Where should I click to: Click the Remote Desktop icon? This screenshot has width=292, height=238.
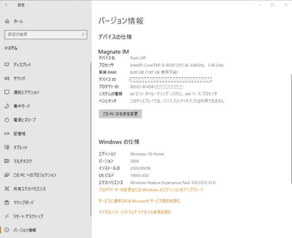[7, 216]
